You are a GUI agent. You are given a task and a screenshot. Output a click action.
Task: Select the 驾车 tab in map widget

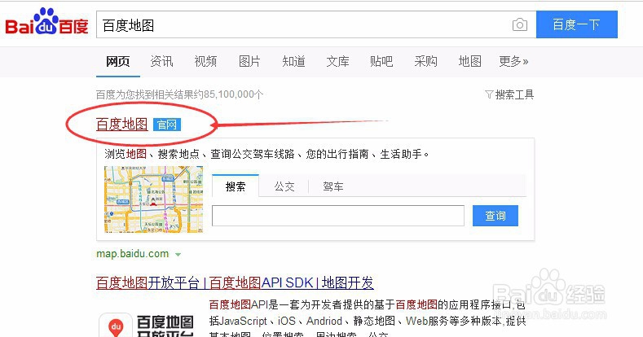[x=333, y=186]
